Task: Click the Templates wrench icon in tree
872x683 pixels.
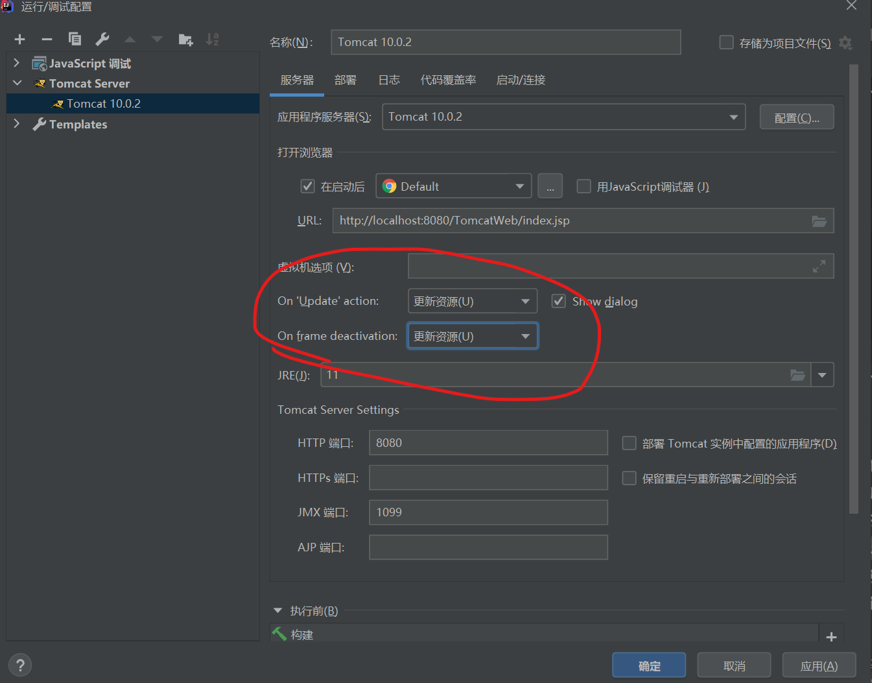Action: 40,124
